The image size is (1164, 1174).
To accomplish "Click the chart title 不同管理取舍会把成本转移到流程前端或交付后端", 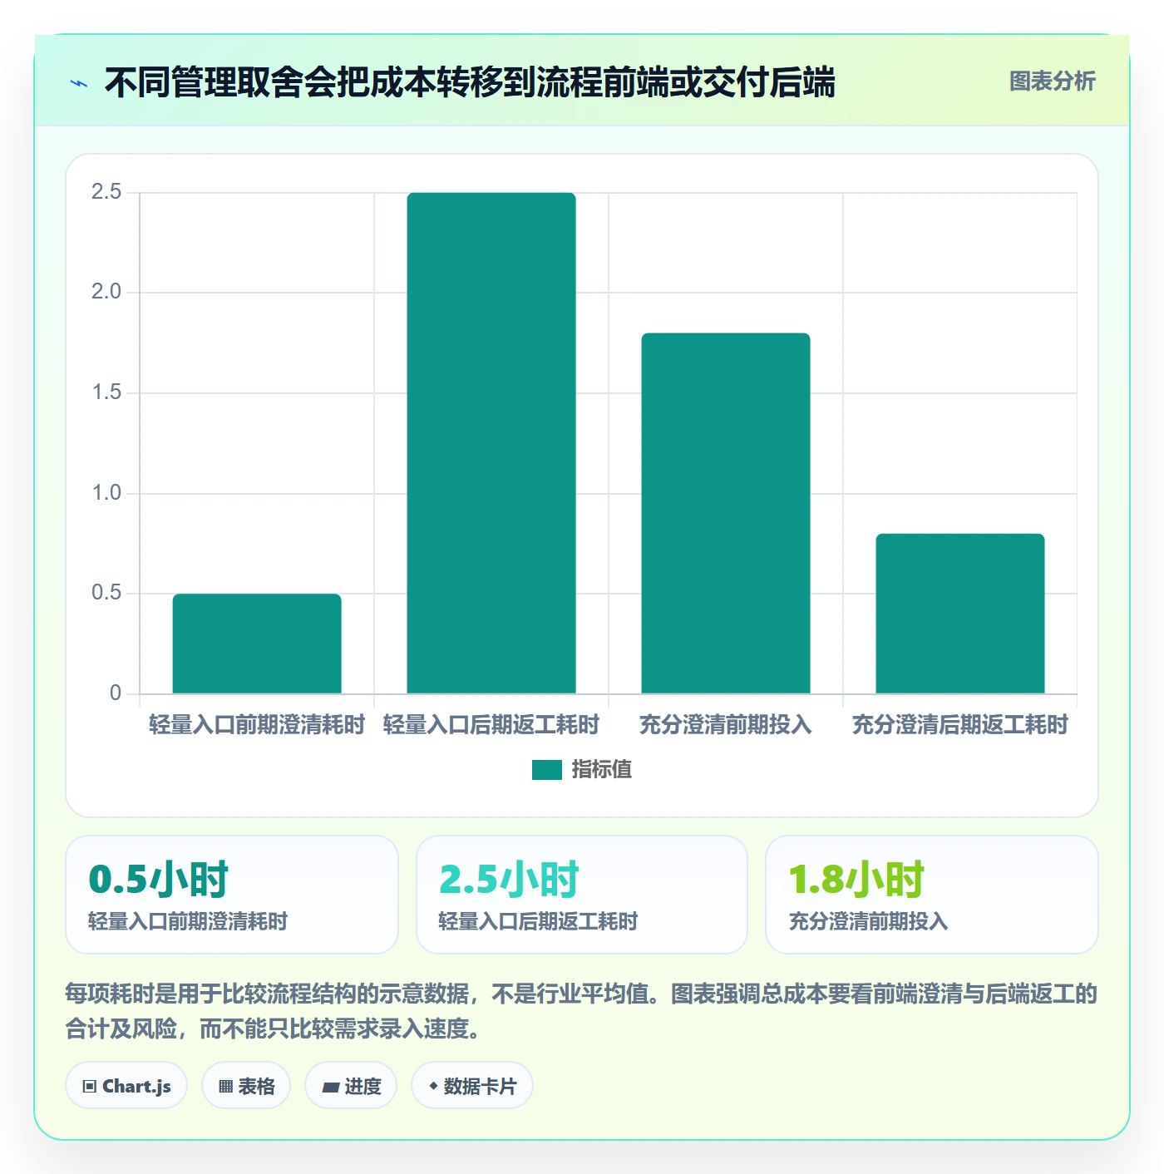I will [x=470, y=82].
